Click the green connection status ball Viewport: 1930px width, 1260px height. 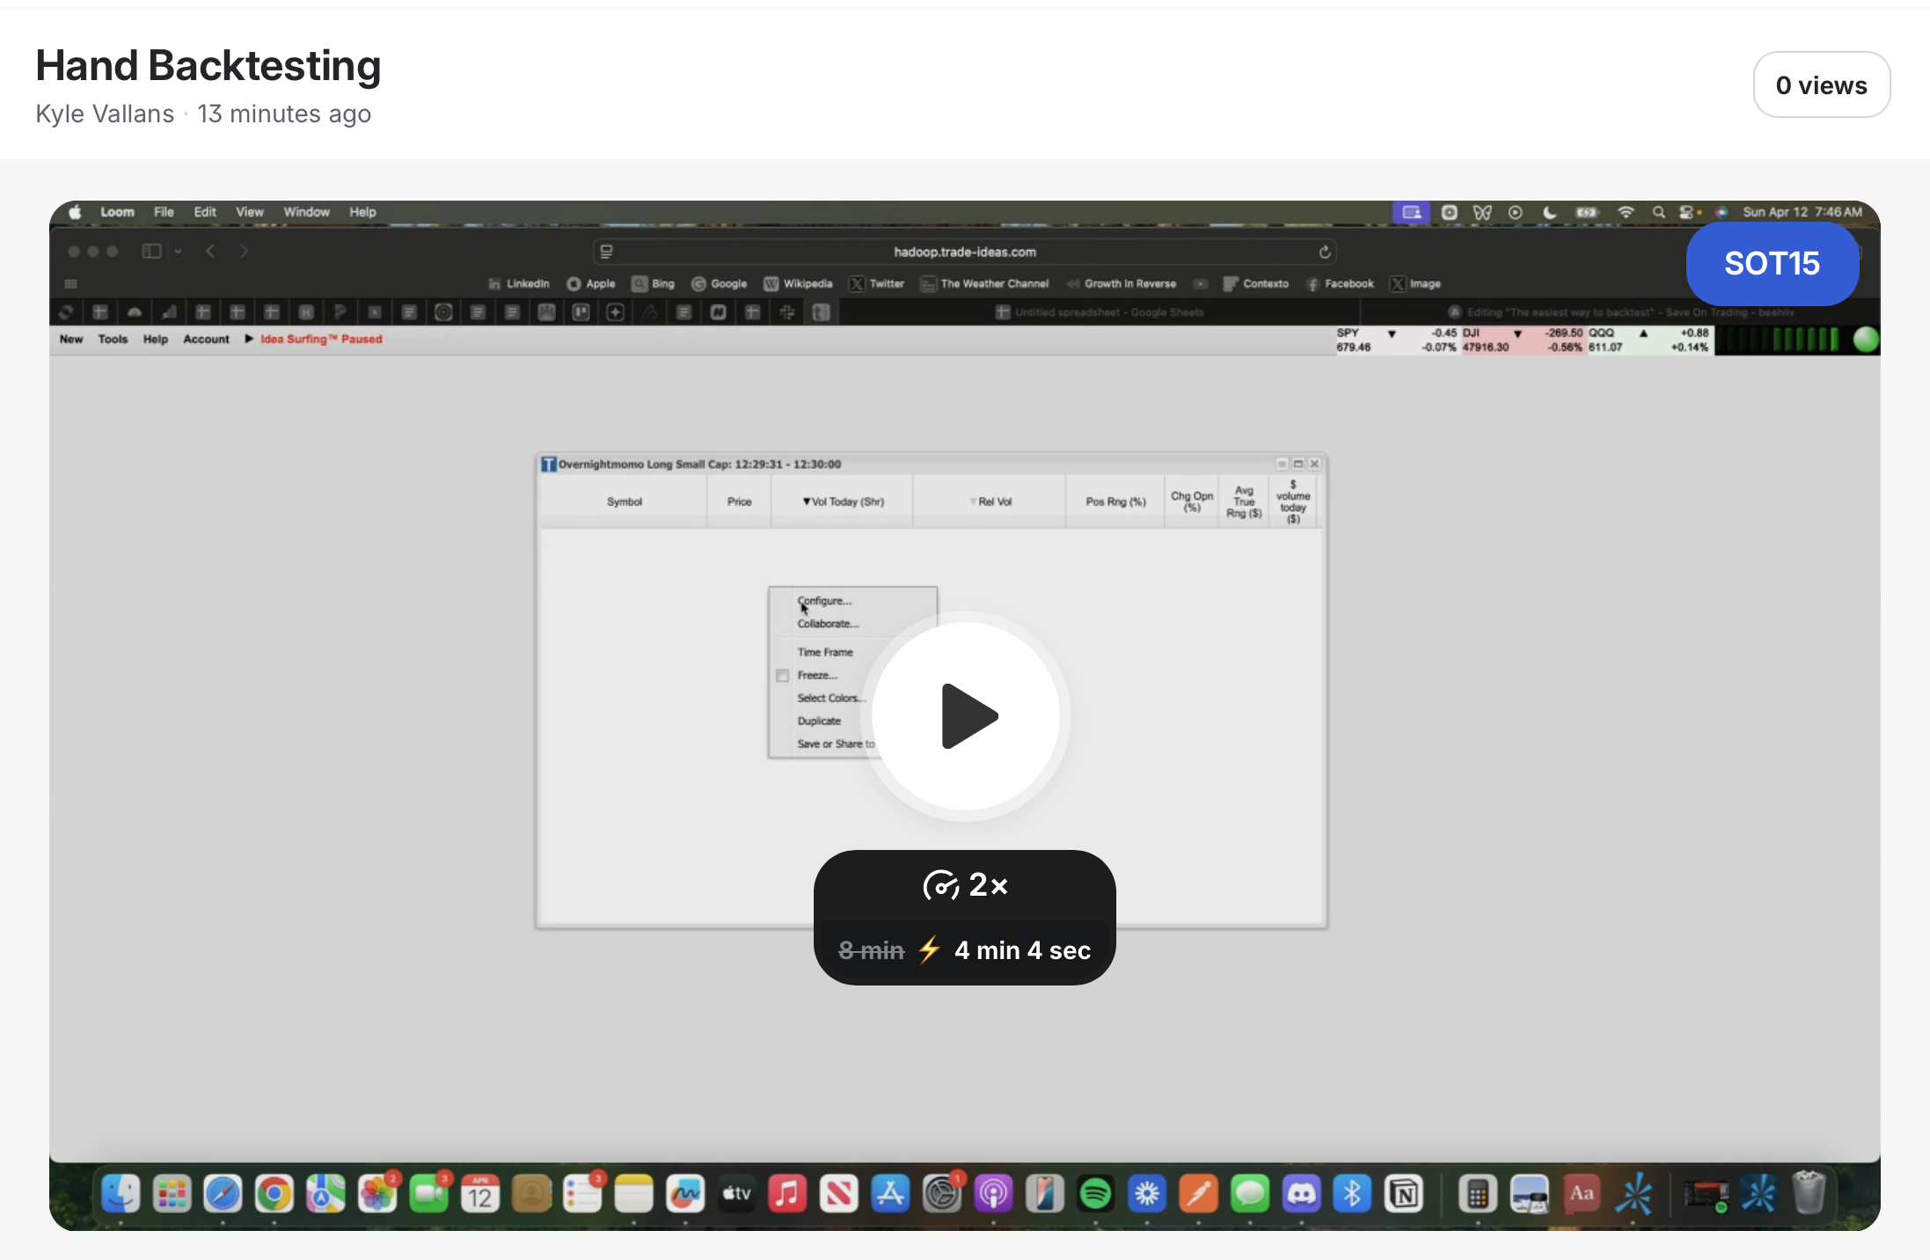pos(1865,340)
